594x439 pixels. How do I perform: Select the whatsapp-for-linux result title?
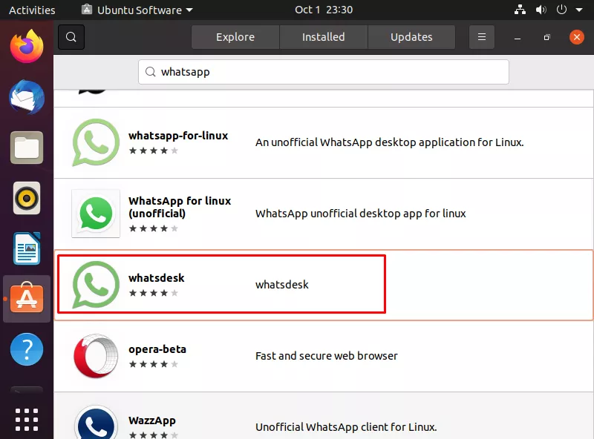[178, 136]
